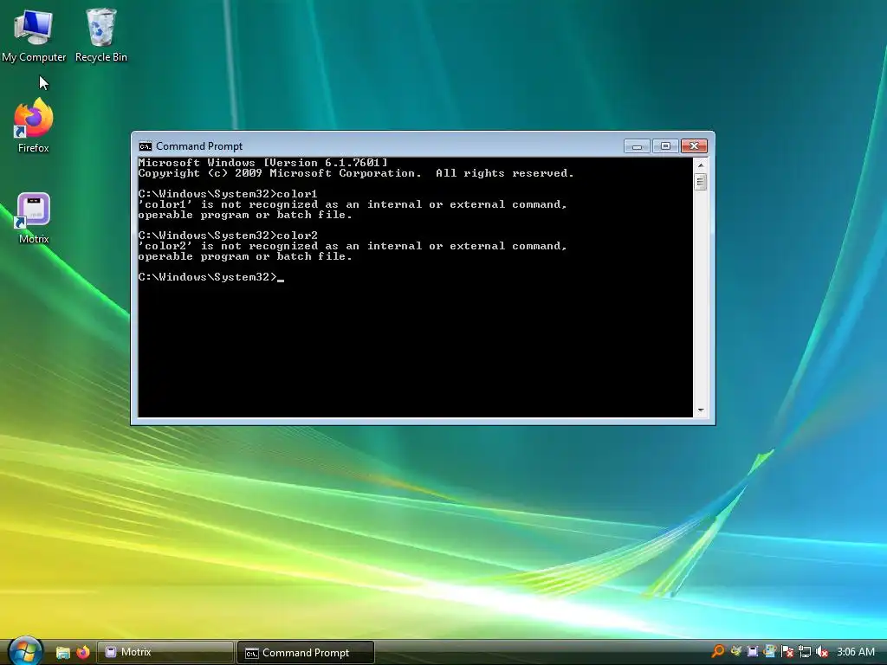
Task: Open the Command Prompt title bar system icon
Action: click(x=146, y=146)
